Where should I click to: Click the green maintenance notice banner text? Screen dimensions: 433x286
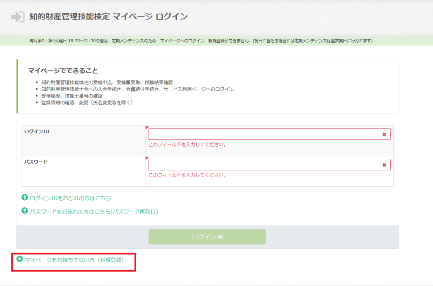click(201, 41)
